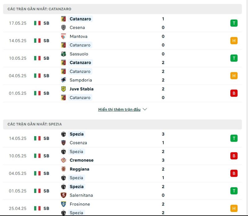Click orange H badge for Mantova match
This screenshot has width=248, height=216.
click(234, 41)
